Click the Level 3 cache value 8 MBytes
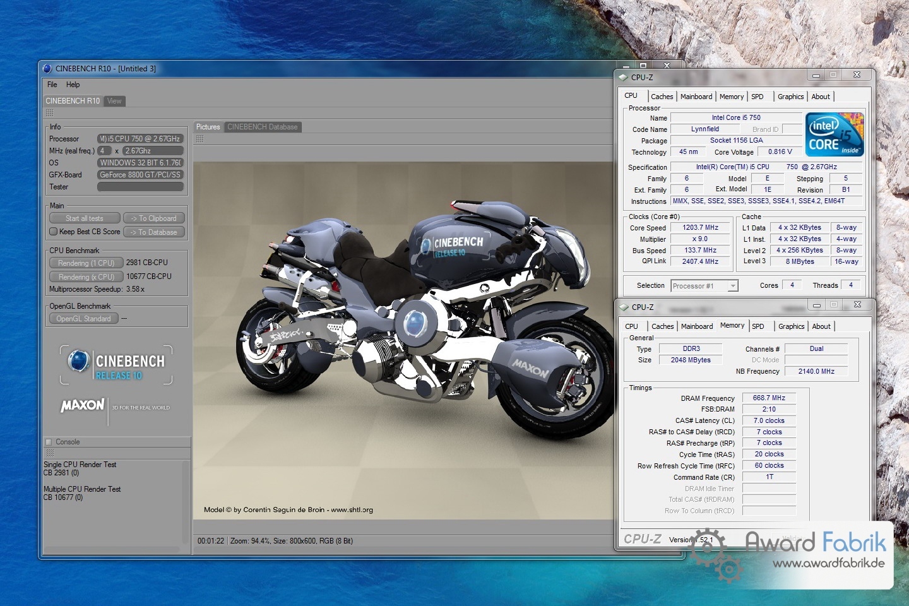This screenshot has height=606, width=909. 800,262
